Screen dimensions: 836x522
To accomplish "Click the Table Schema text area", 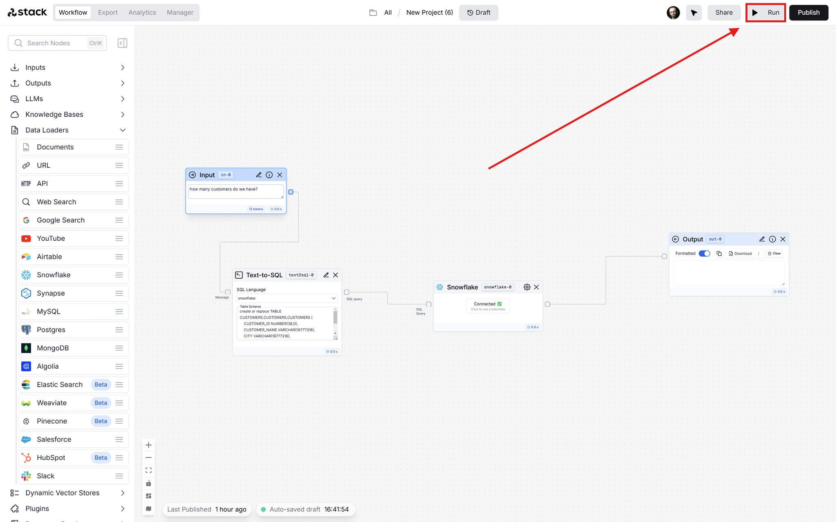I will [285, 323].
